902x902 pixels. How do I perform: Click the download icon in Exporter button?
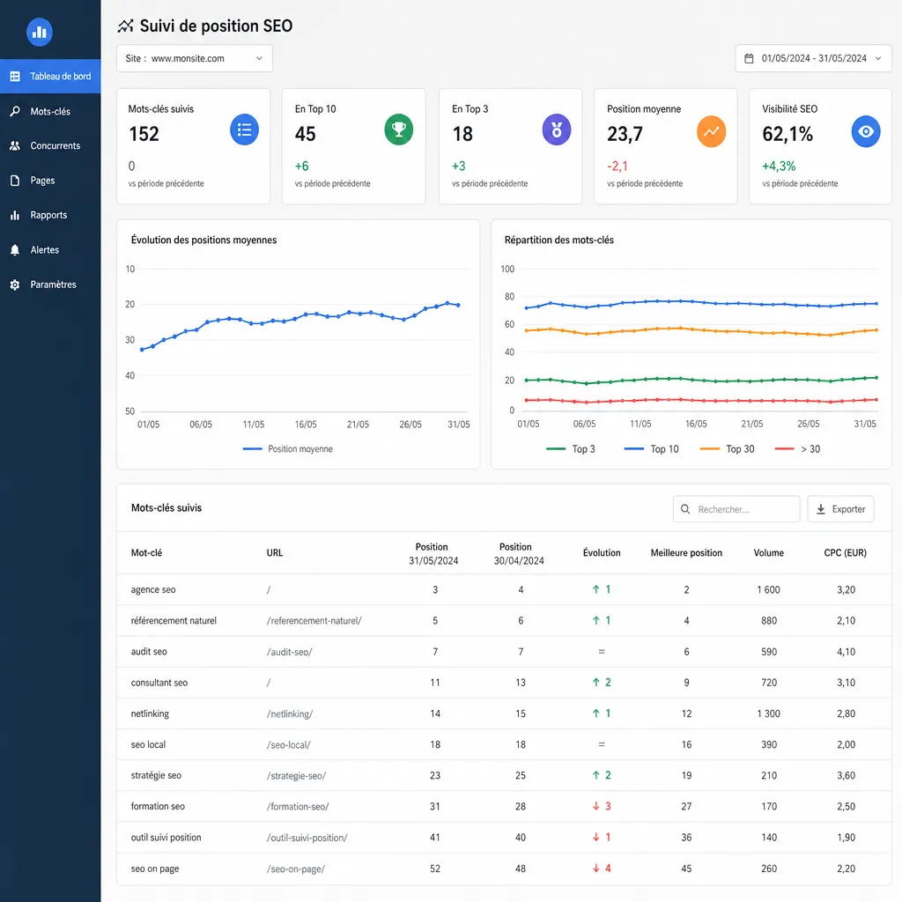821,509
